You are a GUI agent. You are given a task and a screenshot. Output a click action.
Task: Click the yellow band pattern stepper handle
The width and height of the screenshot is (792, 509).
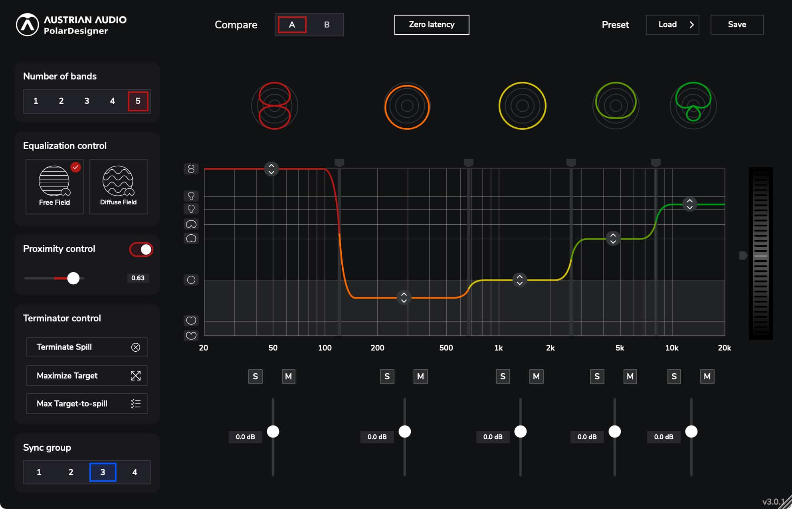pos(520,280)
